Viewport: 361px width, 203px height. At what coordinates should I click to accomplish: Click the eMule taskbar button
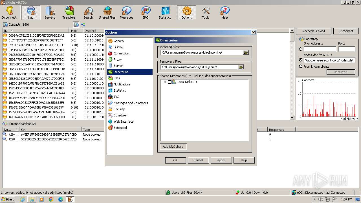pos(70,199)
